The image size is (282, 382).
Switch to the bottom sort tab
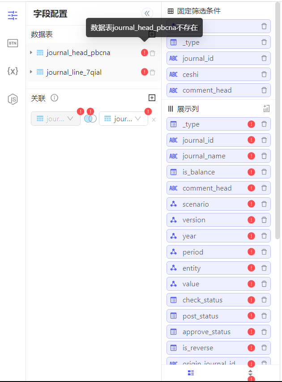pyautogui.click(x=250, y=373)
